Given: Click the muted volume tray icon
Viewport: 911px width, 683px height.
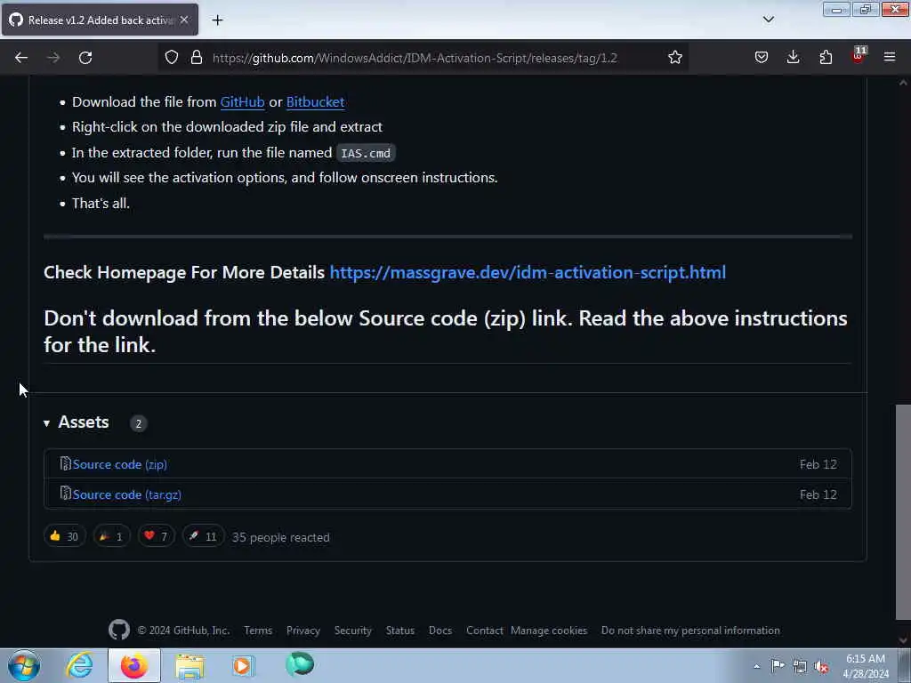Looking at the screenshot, I should pyautogui.click(x=821, y=667).
